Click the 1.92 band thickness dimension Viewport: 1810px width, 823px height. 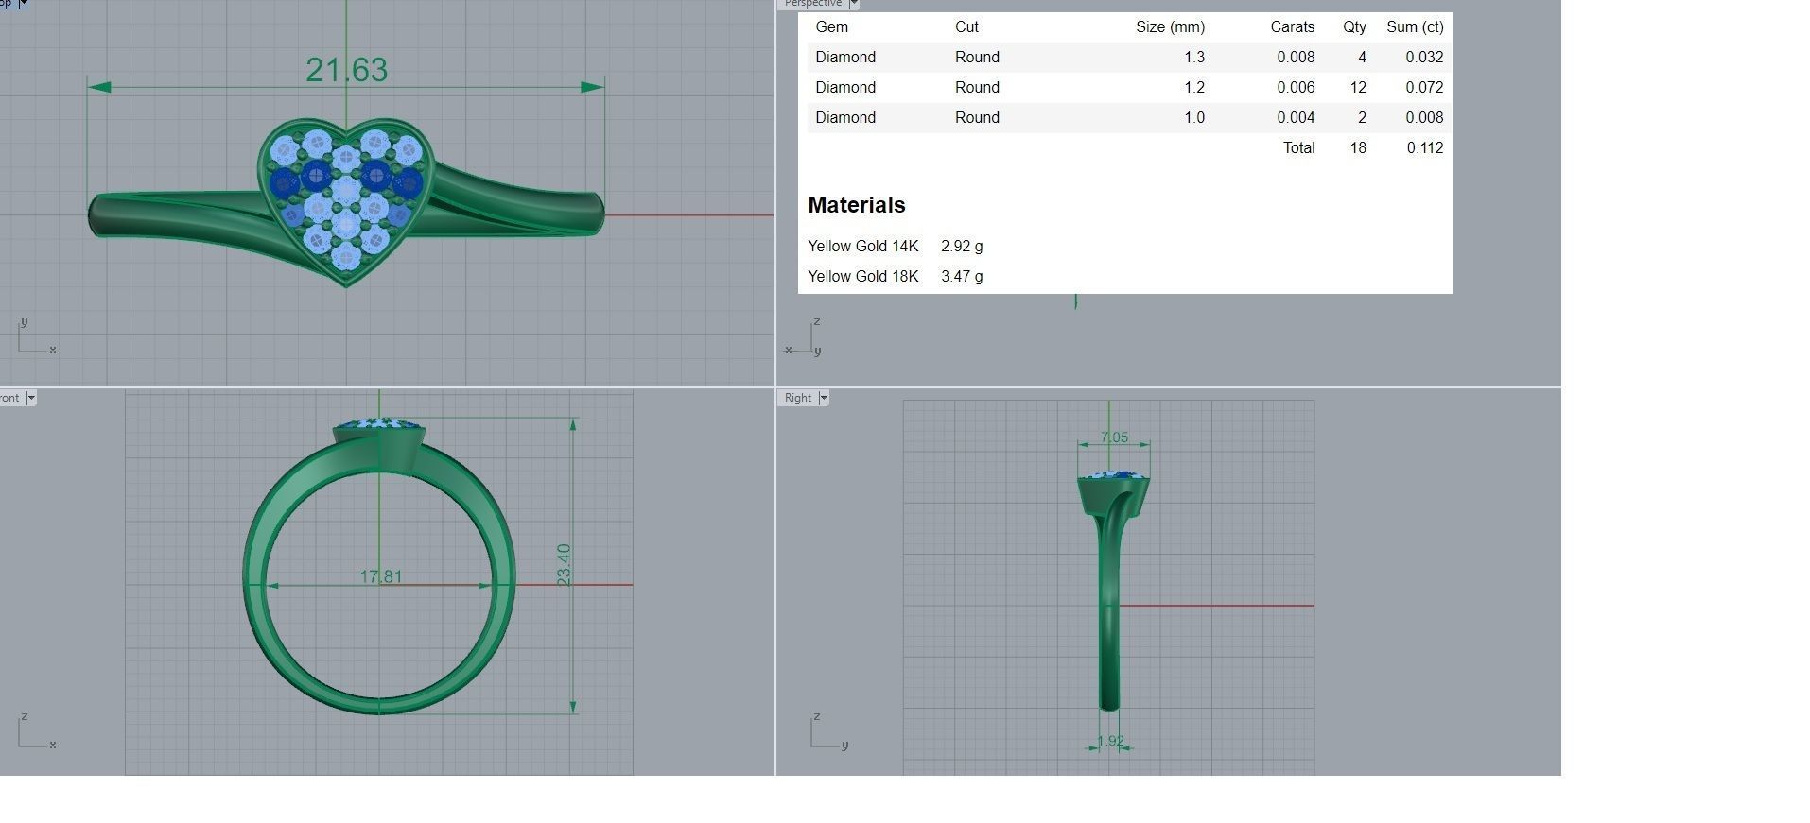(x=1110, y=741)
